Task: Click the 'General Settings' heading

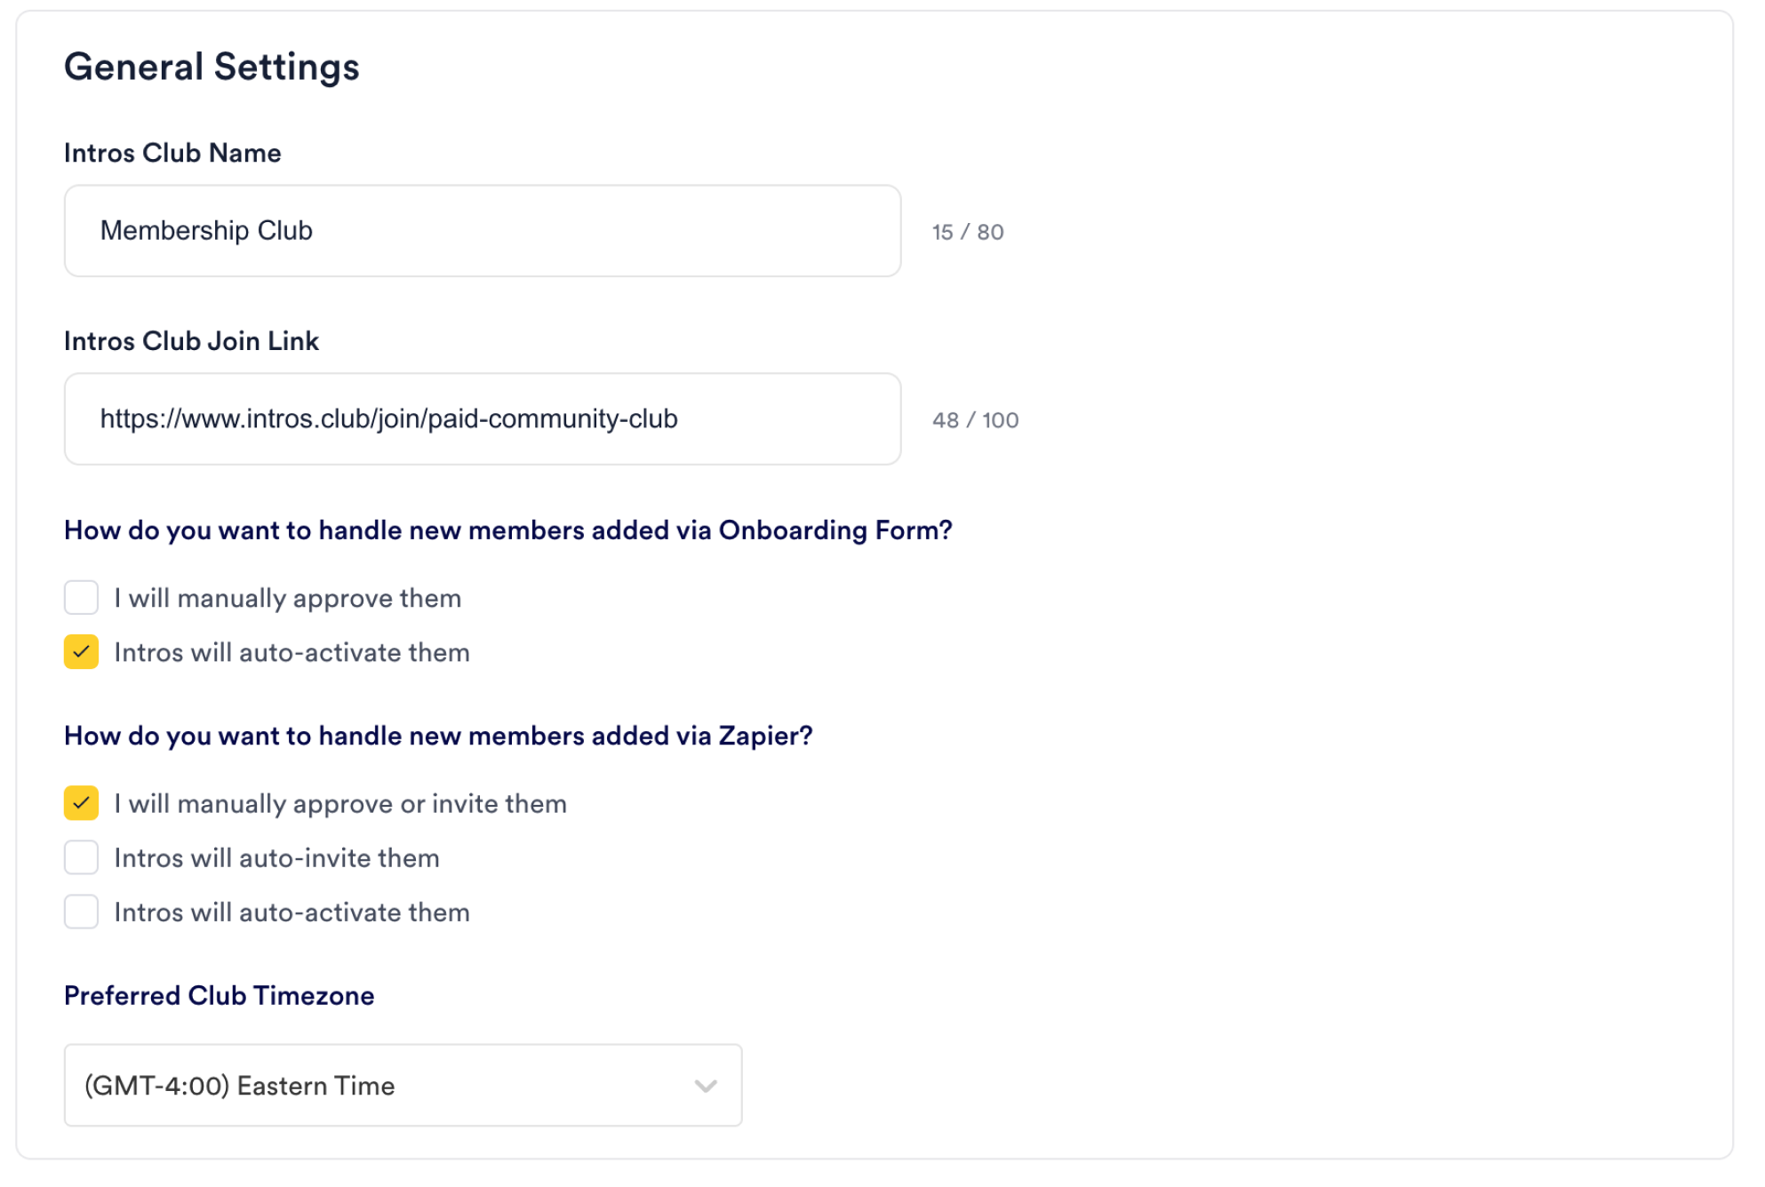Action: tap(212, 68)
